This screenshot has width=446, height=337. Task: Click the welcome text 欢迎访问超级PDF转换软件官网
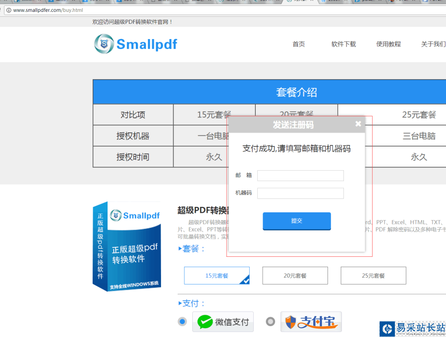[132, 22]
